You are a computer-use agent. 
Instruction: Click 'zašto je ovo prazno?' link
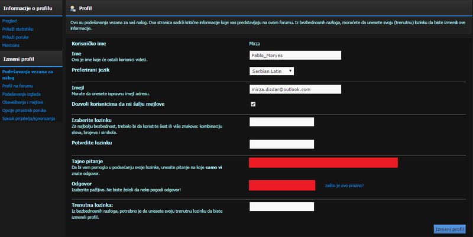344,186
